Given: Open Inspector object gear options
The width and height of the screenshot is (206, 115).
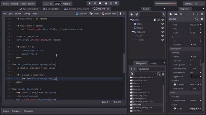Looking at the screenshot, I should (202, 19).
